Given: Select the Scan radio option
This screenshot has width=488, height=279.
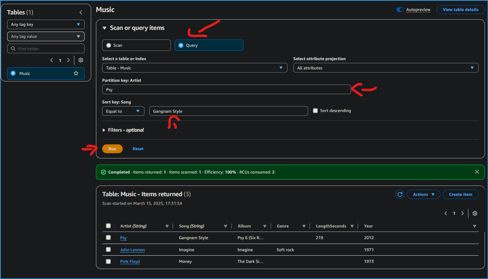Looking at the screenshot, I should pos(109,45).
